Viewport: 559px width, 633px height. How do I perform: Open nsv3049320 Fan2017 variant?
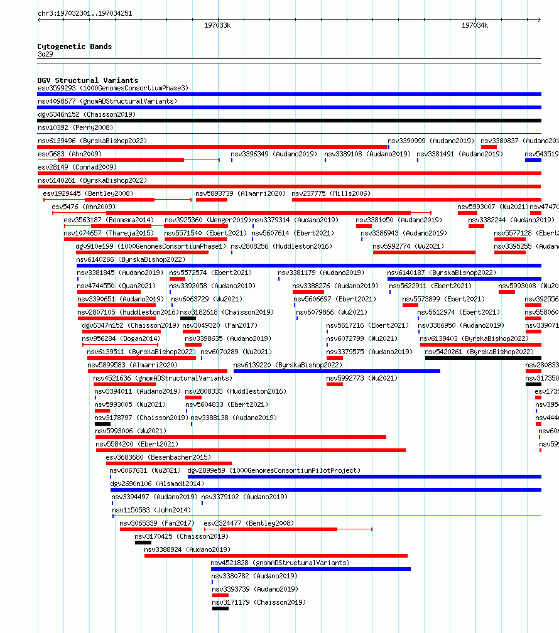220,325
